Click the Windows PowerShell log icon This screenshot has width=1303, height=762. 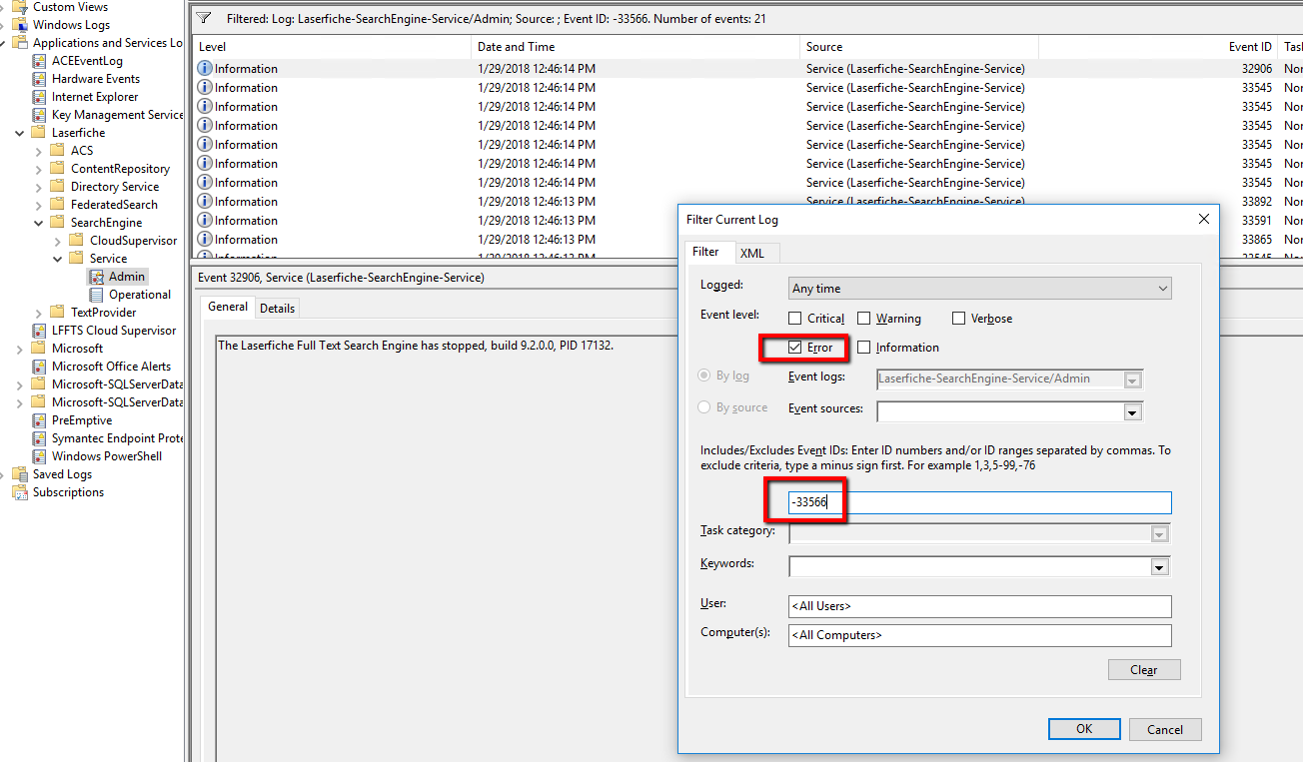click(40, 456)
